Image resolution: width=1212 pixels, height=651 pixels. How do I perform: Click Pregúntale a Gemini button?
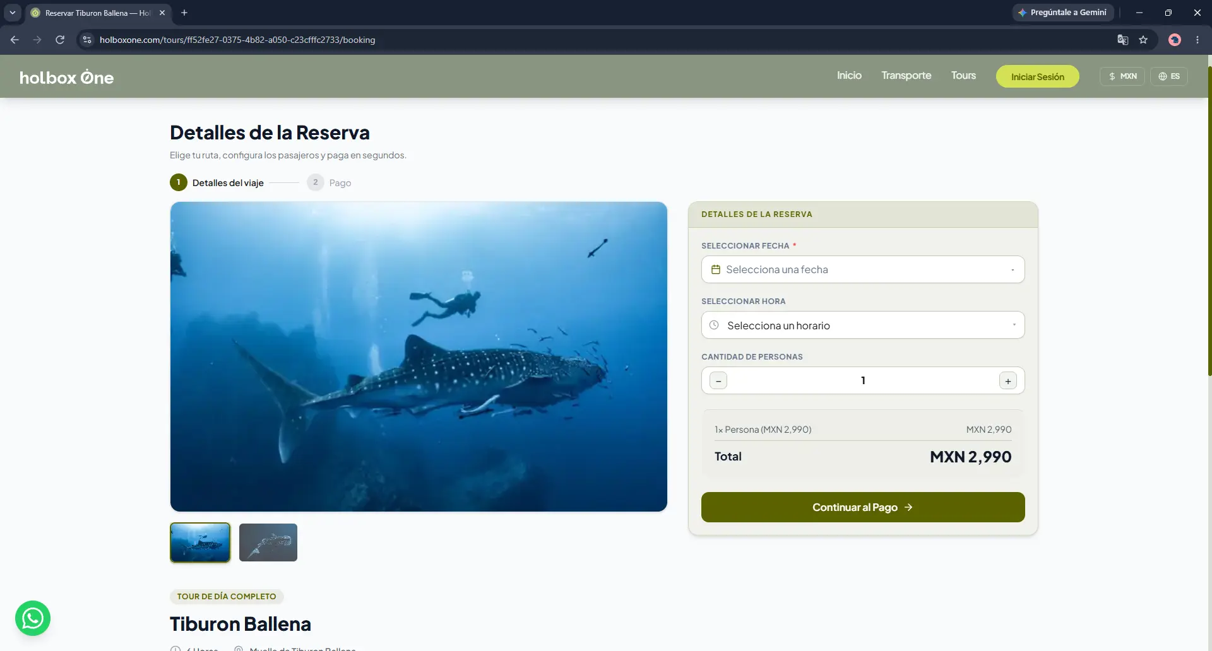click(1063, 13)
